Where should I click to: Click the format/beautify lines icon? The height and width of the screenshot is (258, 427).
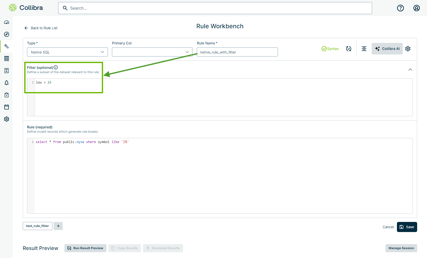pos(364,49)
